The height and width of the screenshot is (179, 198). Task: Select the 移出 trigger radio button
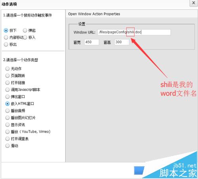click(x=6, y=44)
